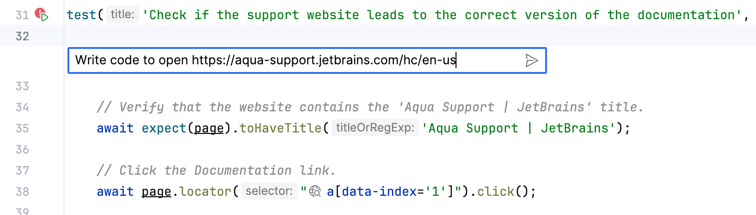
Task: Send the AI prompt with the arrow icon
Action: pos(532,60)
